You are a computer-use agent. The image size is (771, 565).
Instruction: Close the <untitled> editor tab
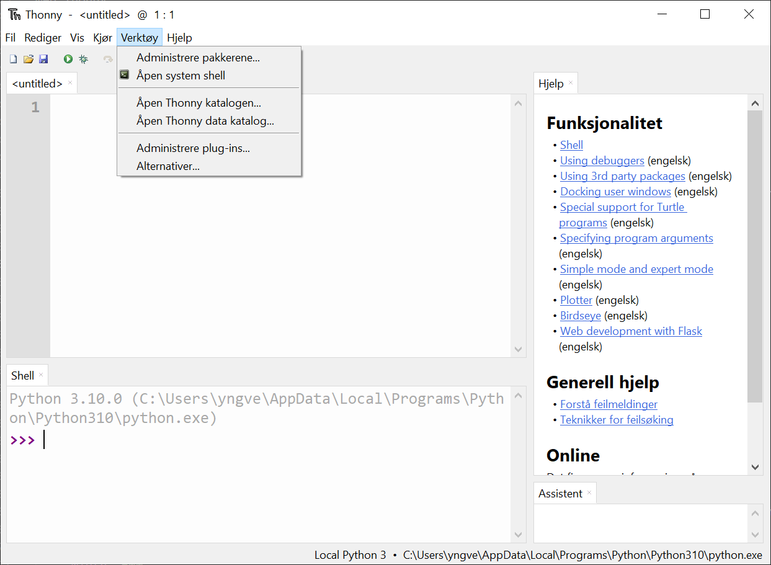[x=70, y=83]
